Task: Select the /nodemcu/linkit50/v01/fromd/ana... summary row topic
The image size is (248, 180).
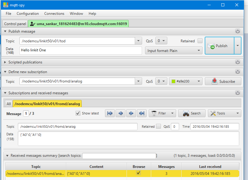Action: coord(35,174)
